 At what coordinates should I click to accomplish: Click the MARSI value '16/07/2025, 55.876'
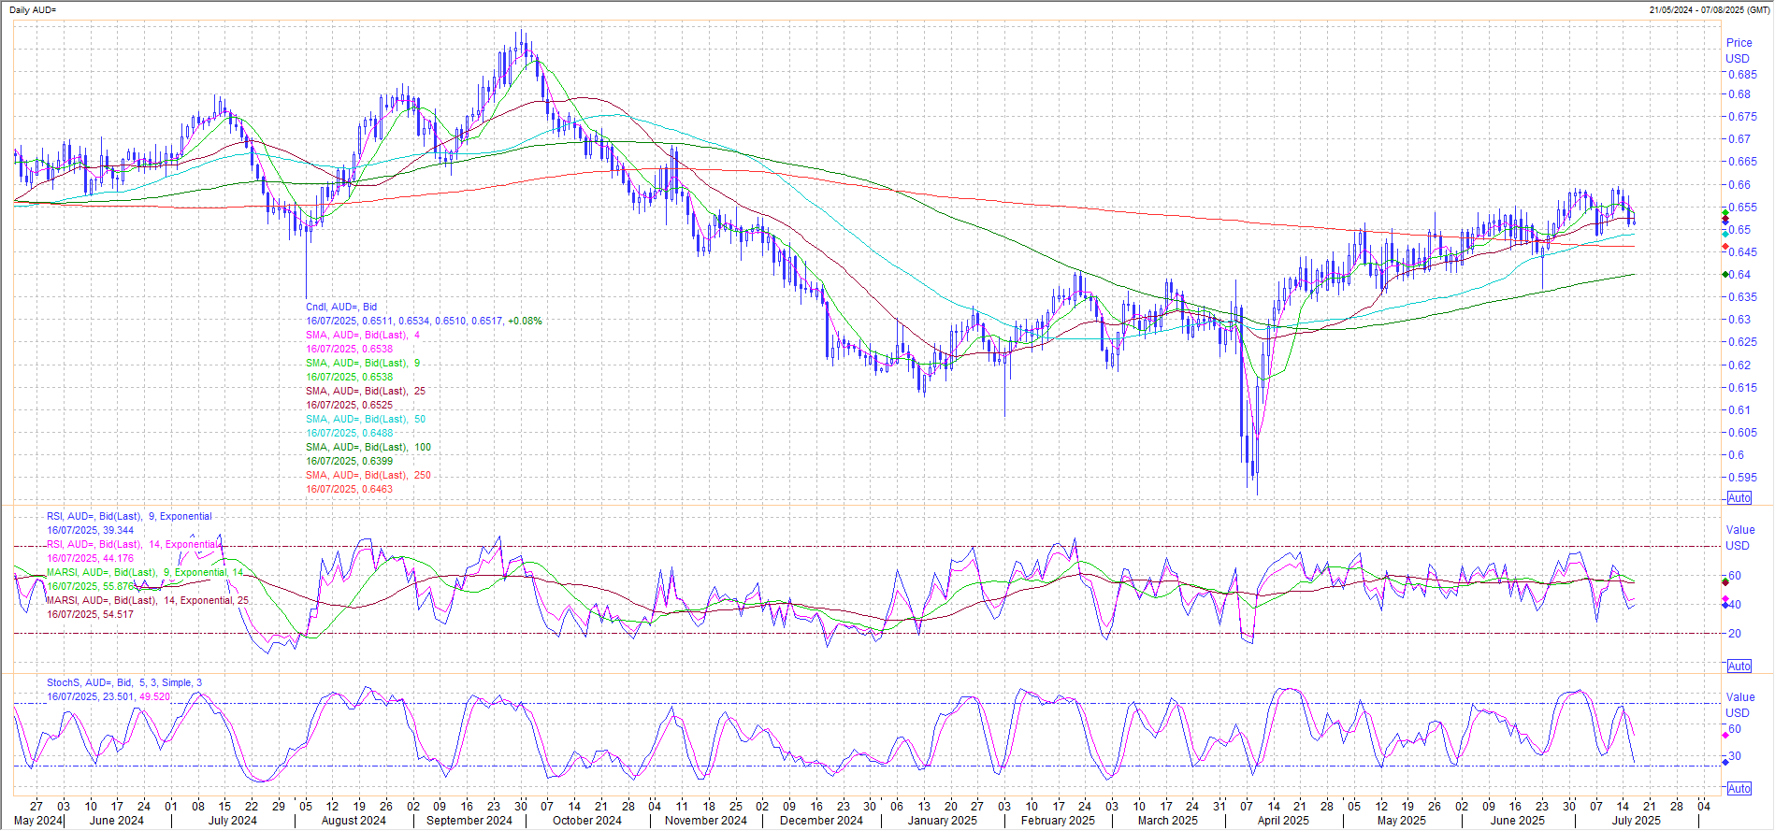pyautogui.click(x=90, y=586)
